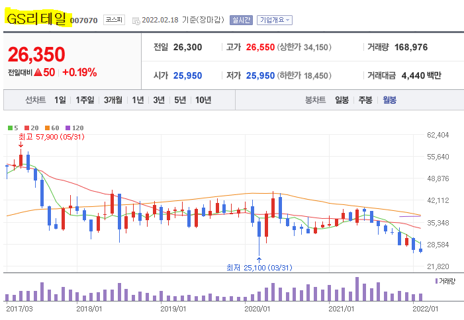Click the 최저 25,100 (03/31) marker

(259, 268)
